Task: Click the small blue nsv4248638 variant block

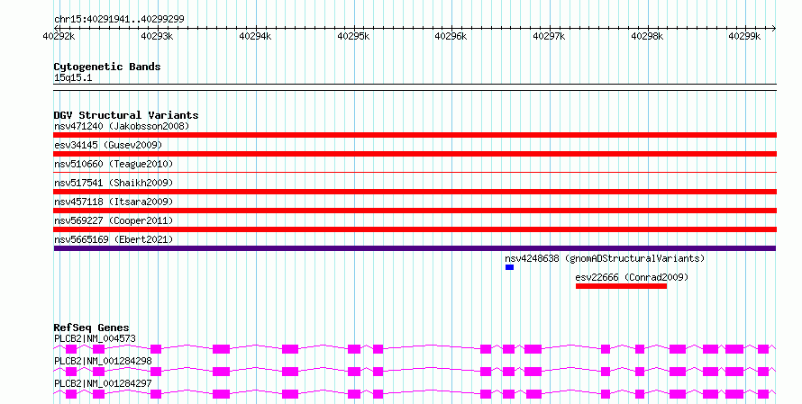Action: [x=509, y=267]
